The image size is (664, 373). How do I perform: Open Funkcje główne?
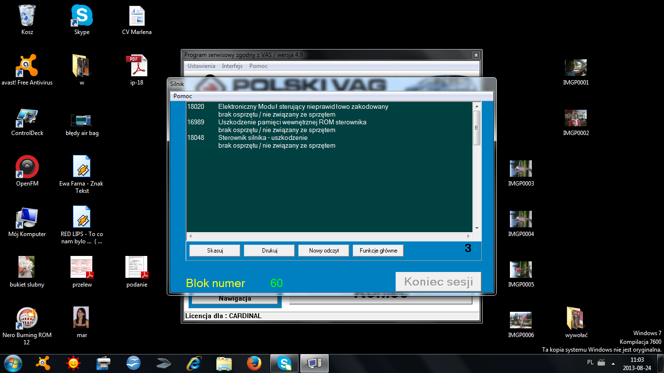pos(378,251)
